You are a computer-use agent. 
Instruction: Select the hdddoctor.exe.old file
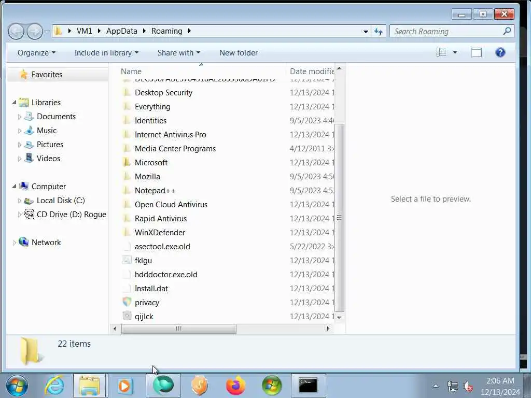(x=166, y=275)
